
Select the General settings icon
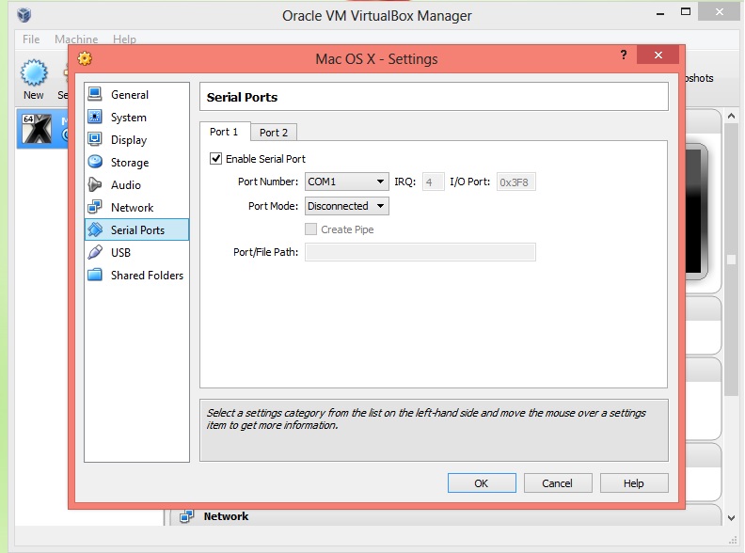pos(95,95)
